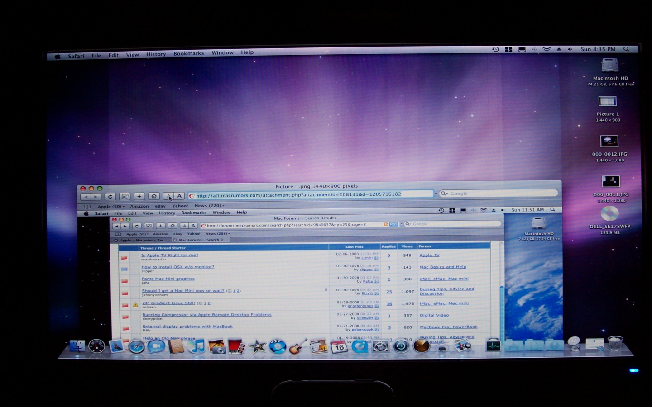Open the Edit menu

113,55
